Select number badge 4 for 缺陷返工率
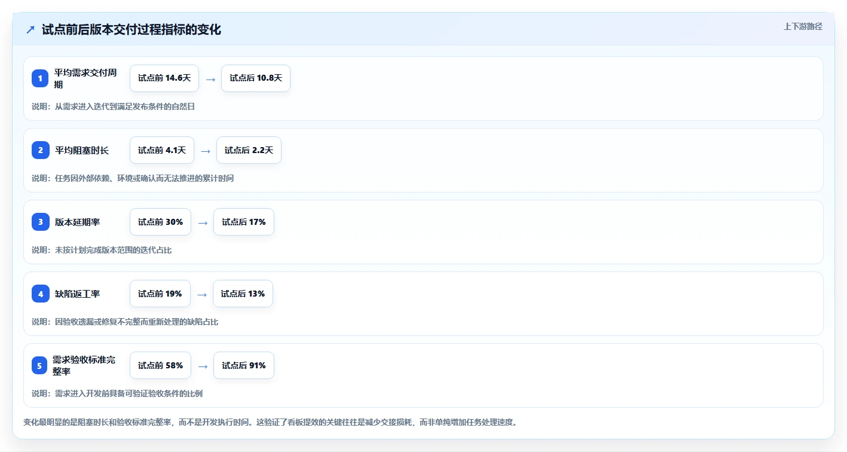847x452 pixels. [x=40, y=294]
